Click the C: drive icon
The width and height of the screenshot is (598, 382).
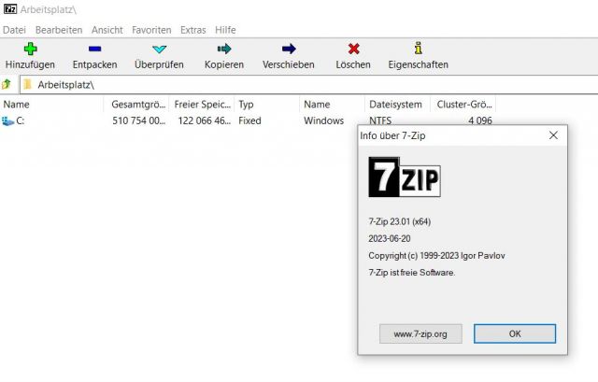tap(7, 121)
